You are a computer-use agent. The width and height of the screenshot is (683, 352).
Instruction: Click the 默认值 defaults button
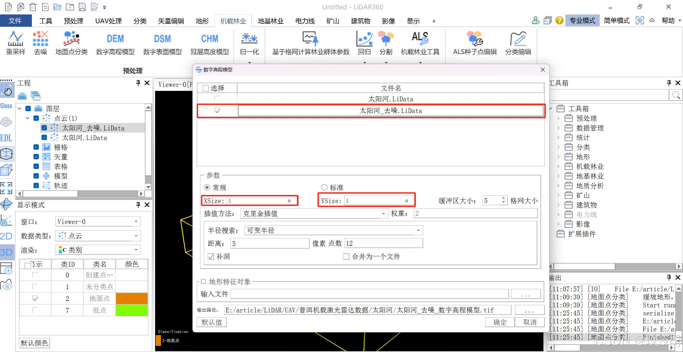(212, 322)
